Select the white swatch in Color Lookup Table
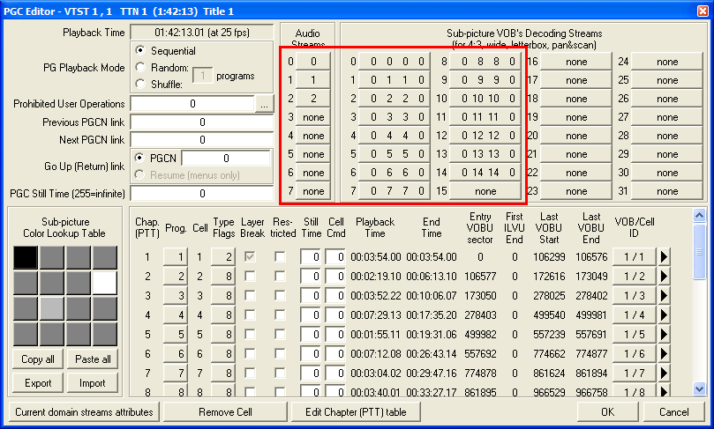The image size is (714, 429). (x=104, y=283)
